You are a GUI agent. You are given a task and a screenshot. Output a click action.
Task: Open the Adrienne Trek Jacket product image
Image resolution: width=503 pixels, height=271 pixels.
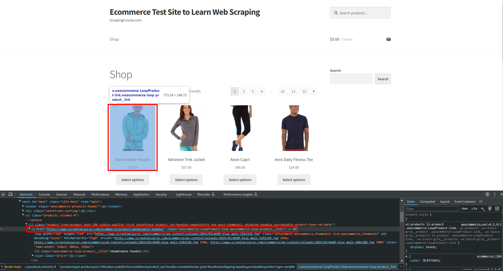(186, 128)
